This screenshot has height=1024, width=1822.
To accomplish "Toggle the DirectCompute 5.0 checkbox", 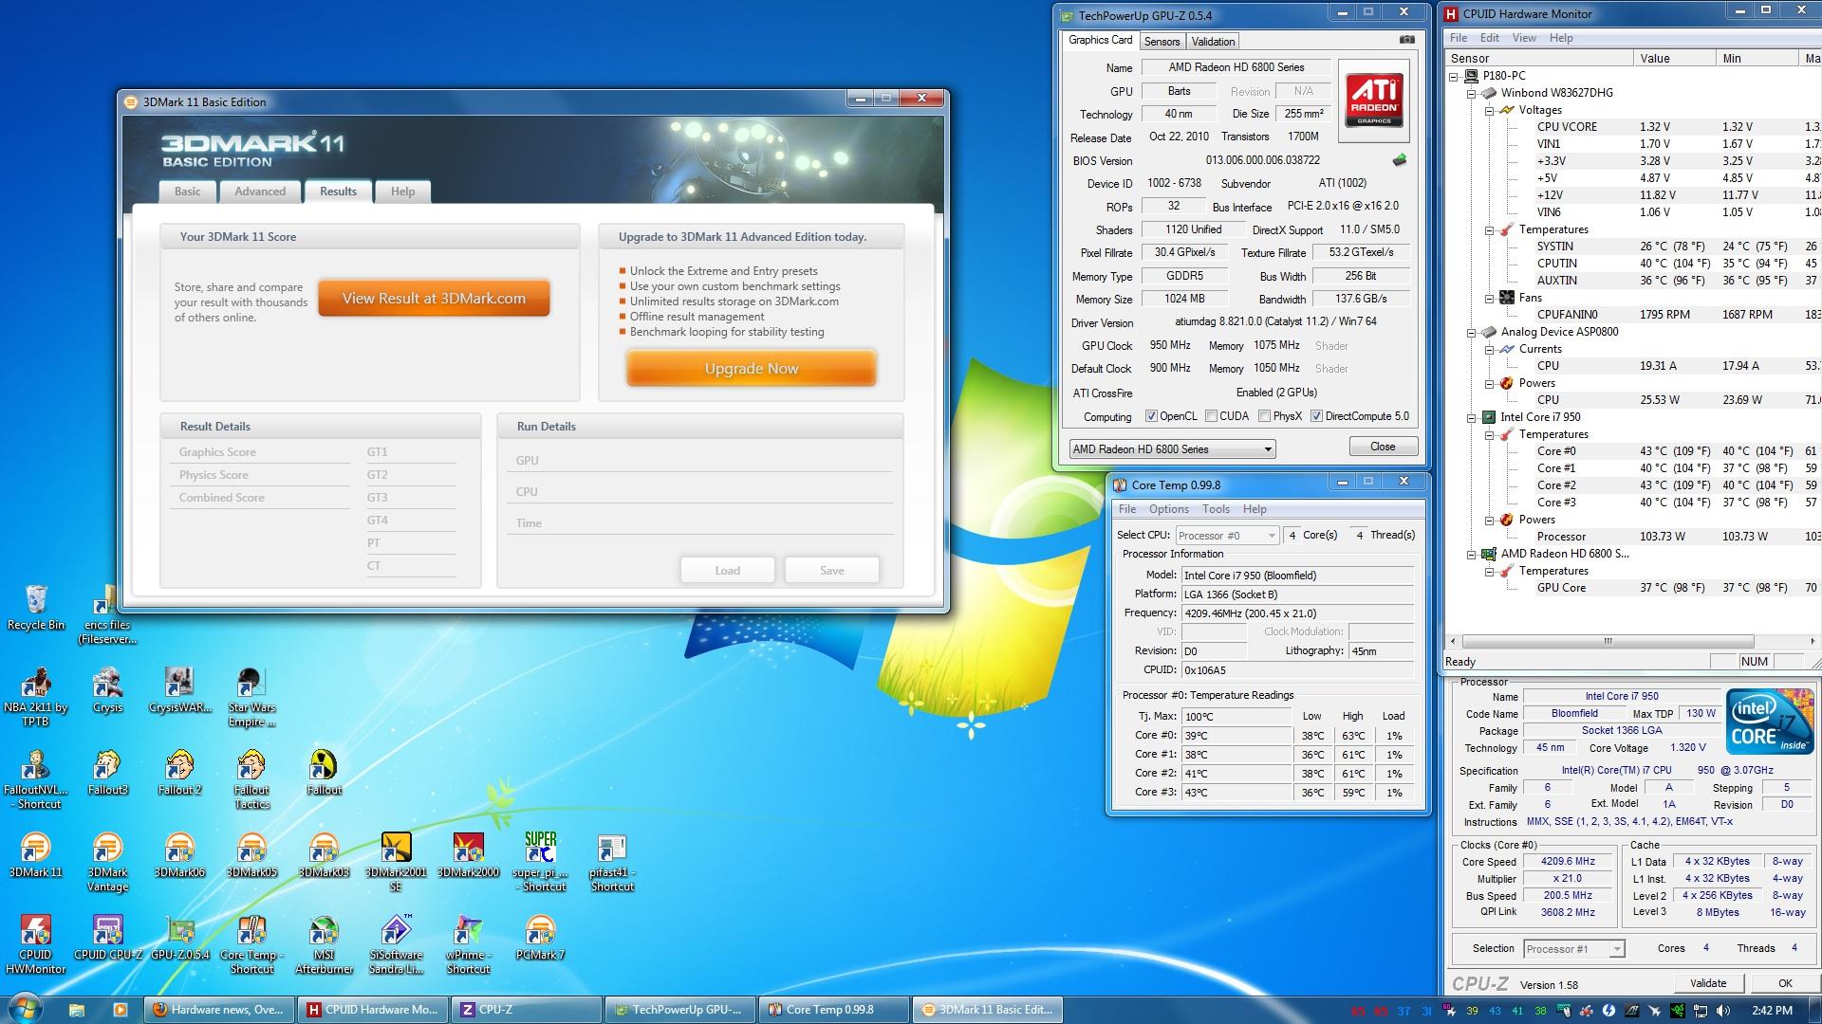I will tap(1316, 416).
